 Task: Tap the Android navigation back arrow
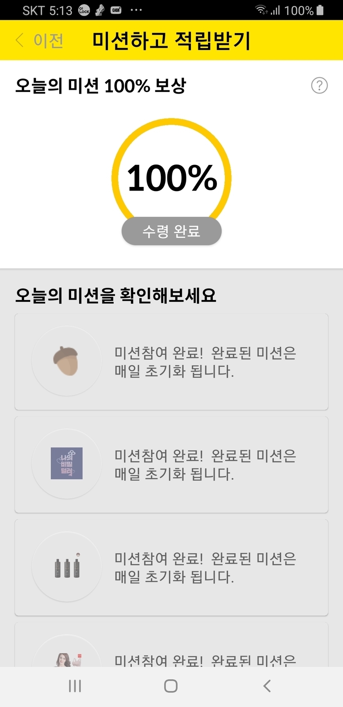tap(267, 686)
